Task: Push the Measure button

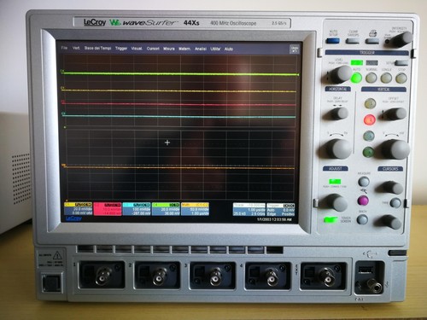Action: [364, 182]
